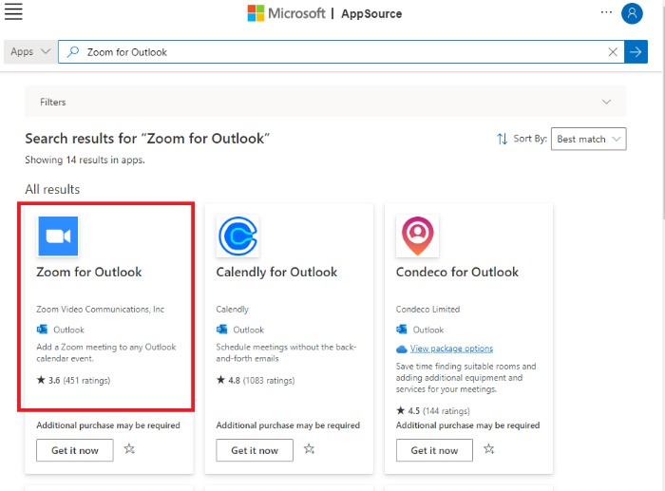Viewport: 665px width, 491px height.
Task: Open the Zoom for Outlook title
Action: pyautogui.click(x=89, y=272)
